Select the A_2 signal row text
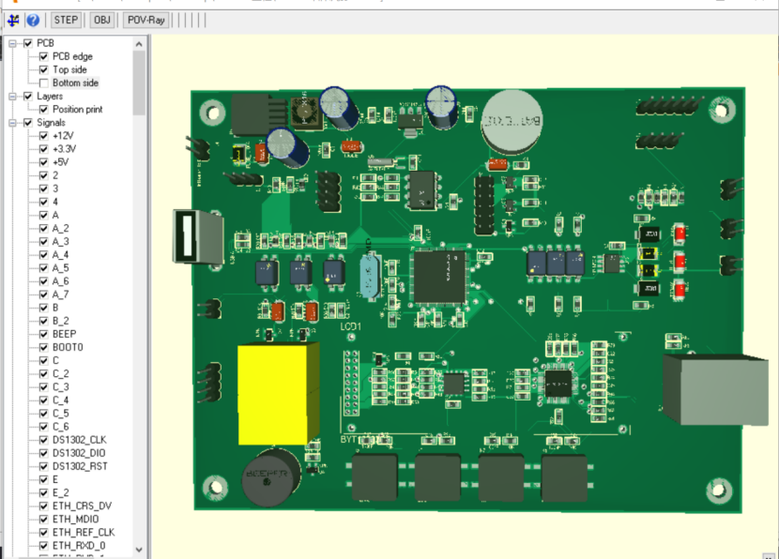This screenshot has width=779, height=559. point(61,228)
